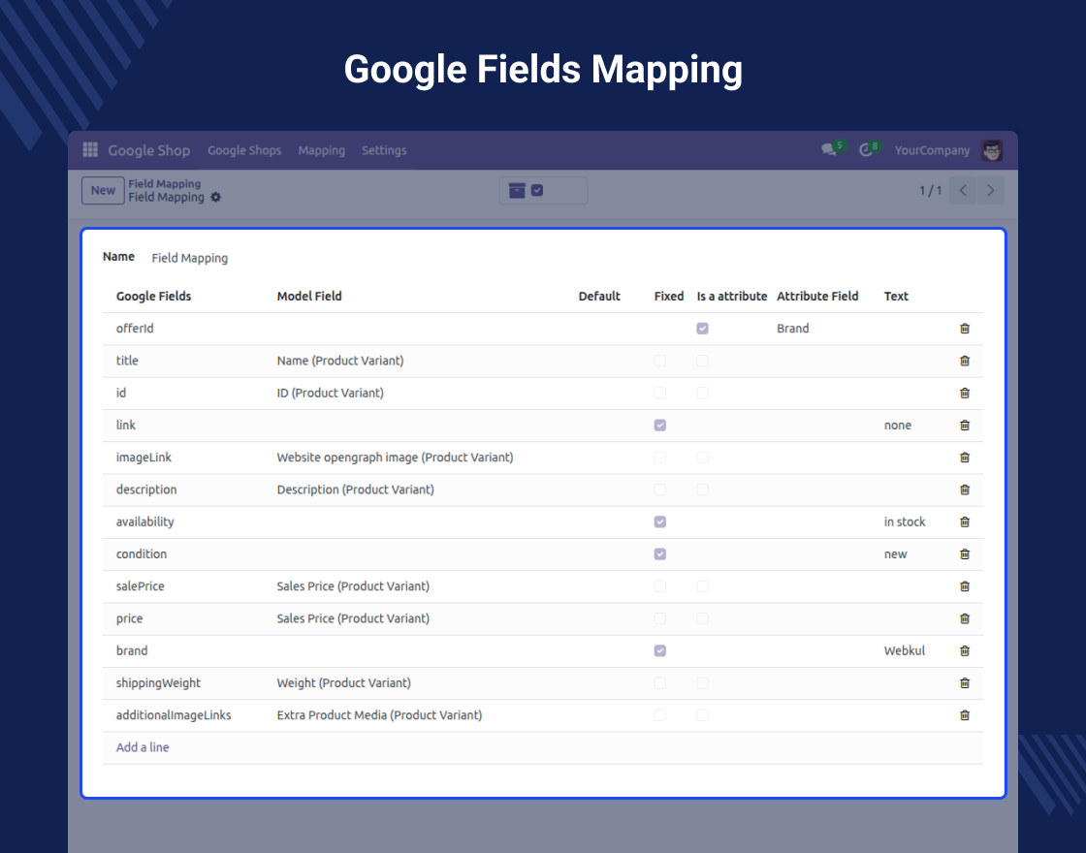The width and height of the screenshot is (1086, 853).
Task: Open the Google Shops menu
Action: 244,150
